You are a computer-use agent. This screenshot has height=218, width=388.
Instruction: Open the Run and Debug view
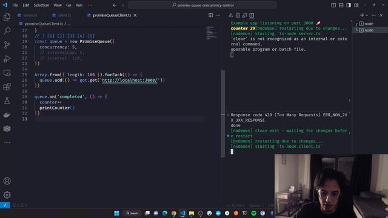[x=7, y=59]
